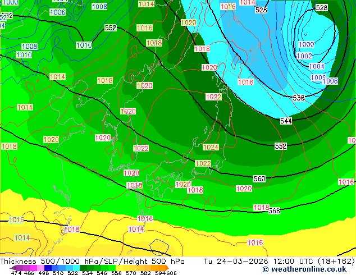Click the '1024' high pressure label

[211, 147]
